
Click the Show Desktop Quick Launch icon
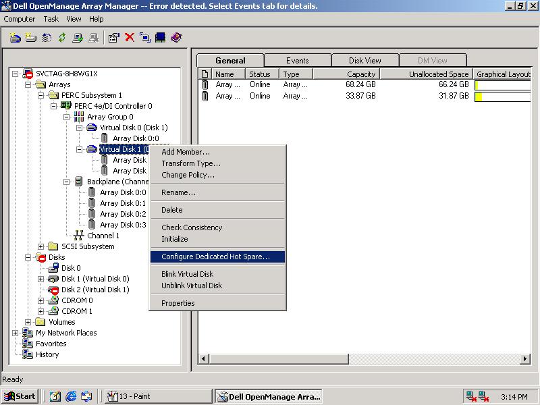pos(55,396)
